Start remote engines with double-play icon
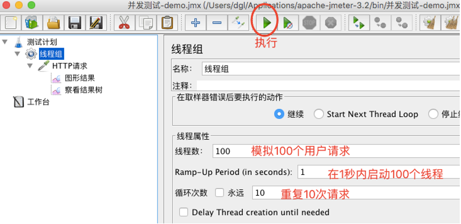Image resolution: width=461 pixels, height=224 pixels. [x=359, y=22]
